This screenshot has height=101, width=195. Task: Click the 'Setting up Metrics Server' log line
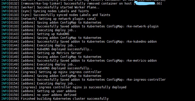click(41, 53)
